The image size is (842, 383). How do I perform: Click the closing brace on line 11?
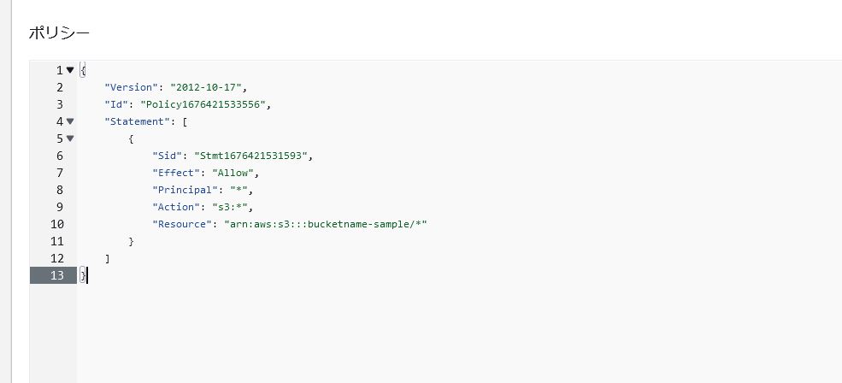click(x=131, y=241)
